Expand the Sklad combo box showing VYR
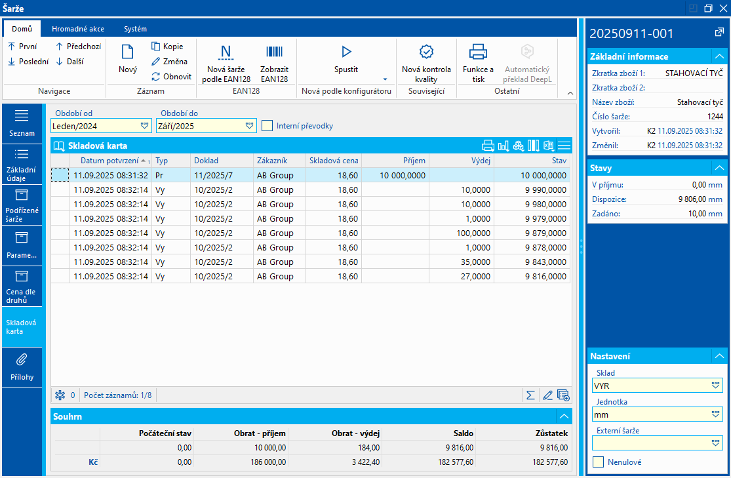The width and height of the screenshot is (731, 478). (x=716, y=386)
